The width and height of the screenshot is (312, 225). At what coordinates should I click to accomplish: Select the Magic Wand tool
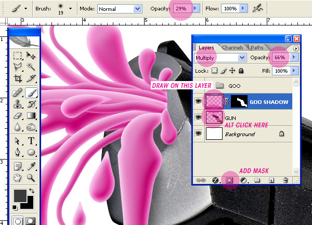(31, 67)
